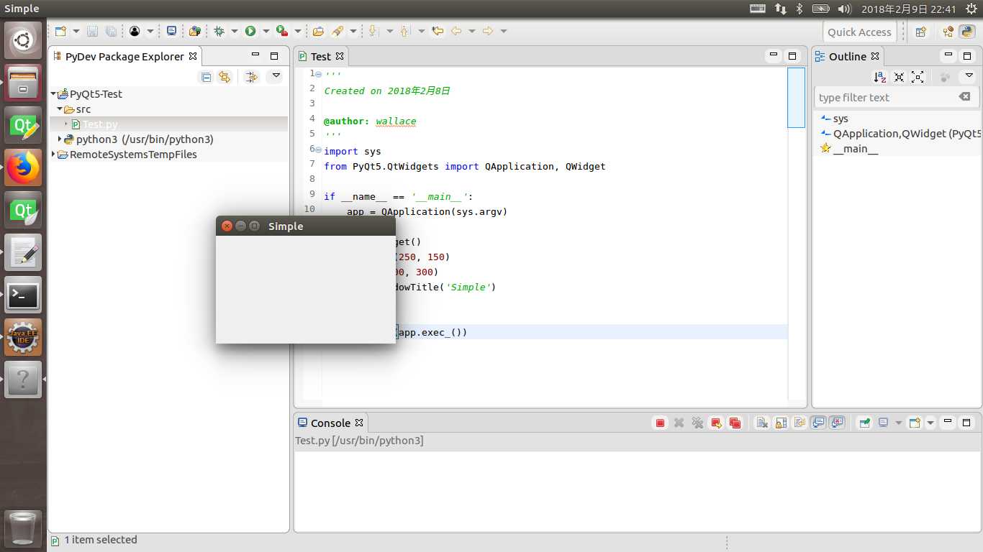The width and height of the screenshot is (983, 552).
Task: Toggle Word Wrap in Console
Action: tap(799, 423)
